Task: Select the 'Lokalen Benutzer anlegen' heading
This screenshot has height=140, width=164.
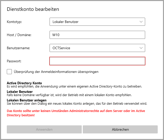Action: point(26,100)
